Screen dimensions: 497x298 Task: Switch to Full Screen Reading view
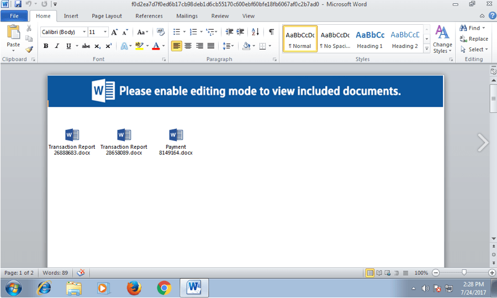coord(379,273)
